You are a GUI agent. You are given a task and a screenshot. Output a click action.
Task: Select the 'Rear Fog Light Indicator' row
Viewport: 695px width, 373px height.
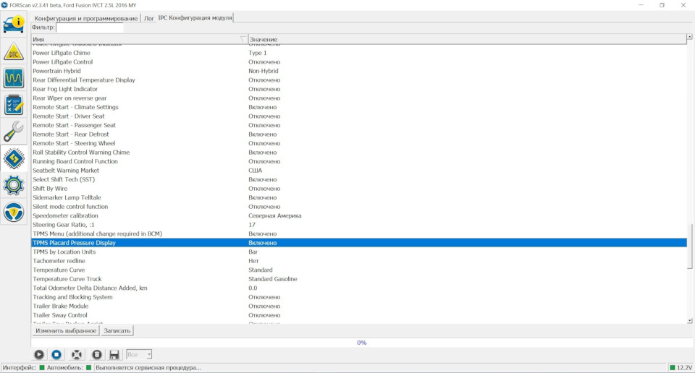click(359, 89)
